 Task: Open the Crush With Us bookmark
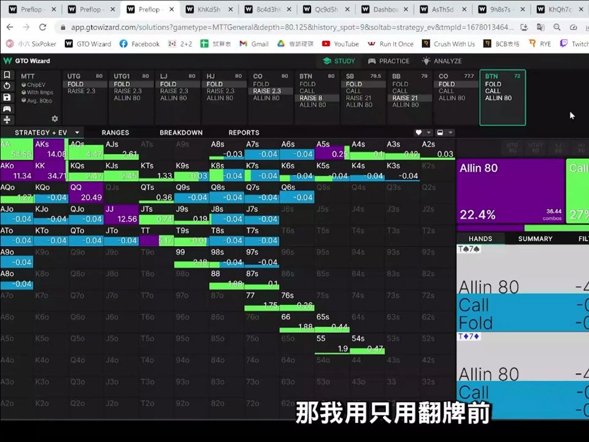pos(448,44)
